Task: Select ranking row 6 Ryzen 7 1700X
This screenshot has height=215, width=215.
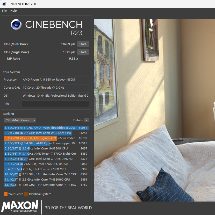Action: (46, 154)
